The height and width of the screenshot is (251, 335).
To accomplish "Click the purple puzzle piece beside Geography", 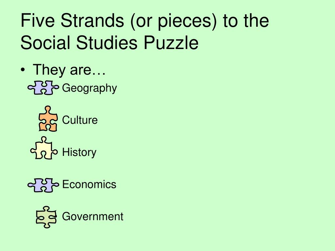I will pyautogui.click(x=44, y=88).
